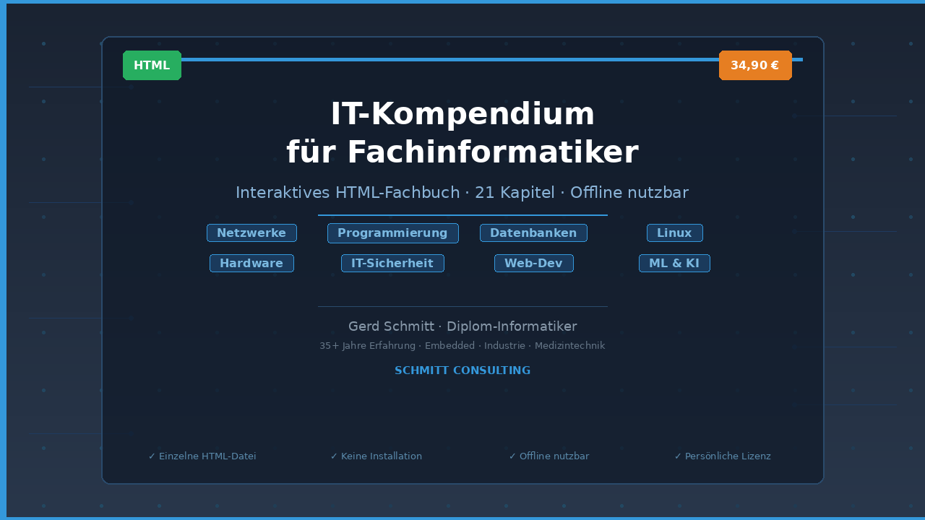Click the green HTML badge
The height and width of the screenshot is (520, 925).
tap(152, 65)
